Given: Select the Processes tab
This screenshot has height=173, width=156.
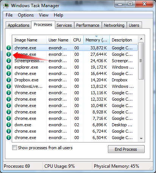Looking at the screenshot, I should (x=43, y=24).
